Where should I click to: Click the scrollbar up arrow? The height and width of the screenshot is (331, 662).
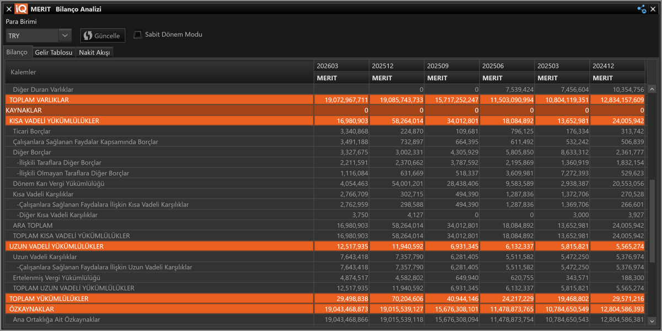point(652,89)
